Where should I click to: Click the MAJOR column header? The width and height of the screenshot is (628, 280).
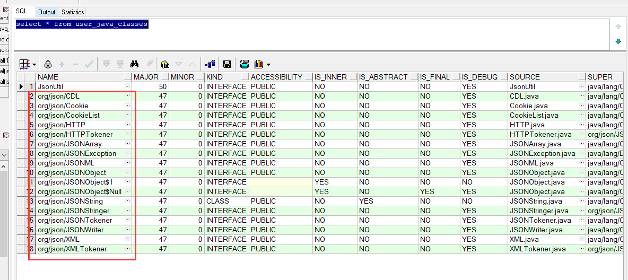pos(151,77)
